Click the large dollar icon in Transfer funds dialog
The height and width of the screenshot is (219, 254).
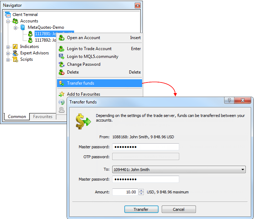click(83, 121)
